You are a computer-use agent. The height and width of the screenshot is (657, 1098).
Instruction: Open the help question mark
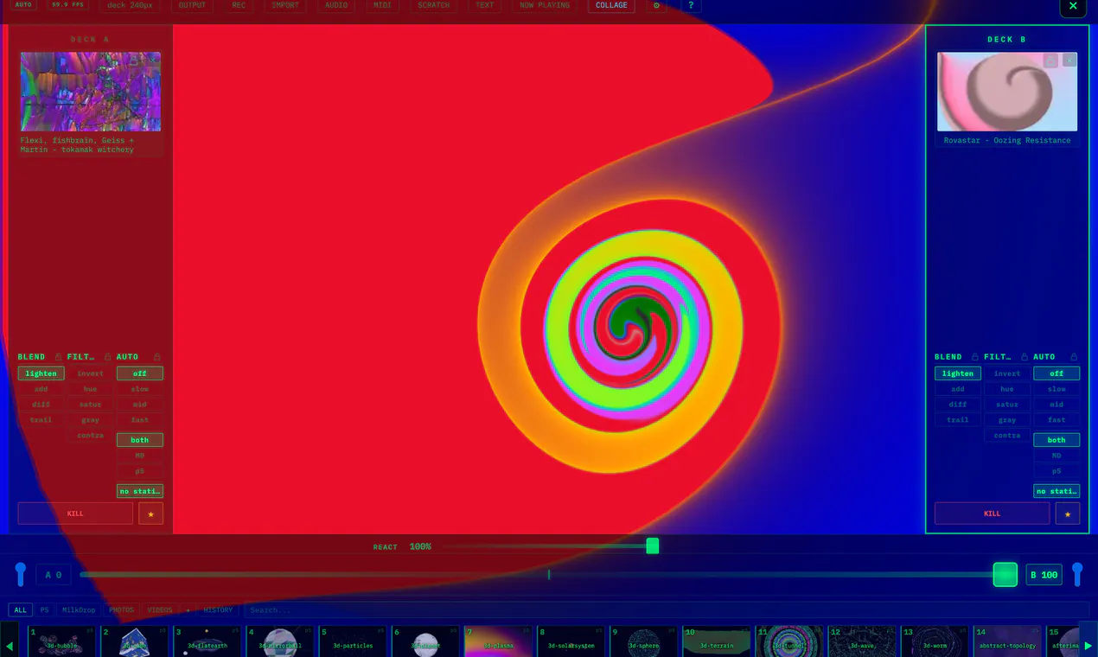click(690, 5)
